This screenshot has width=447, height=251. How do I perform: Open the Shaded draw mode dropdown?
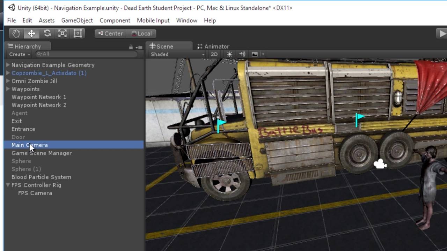click(x=178, y=54)
